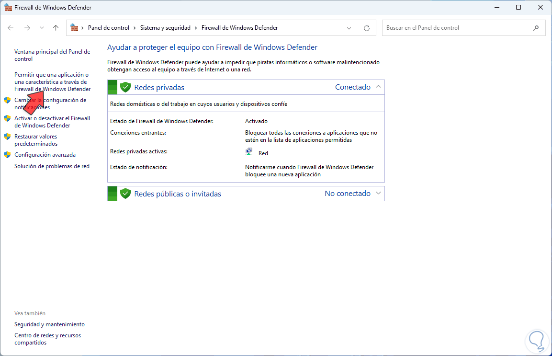The image size is (552, 356).
Task: Click green shield icon of Redes públicas
Action: pos(125,194)
